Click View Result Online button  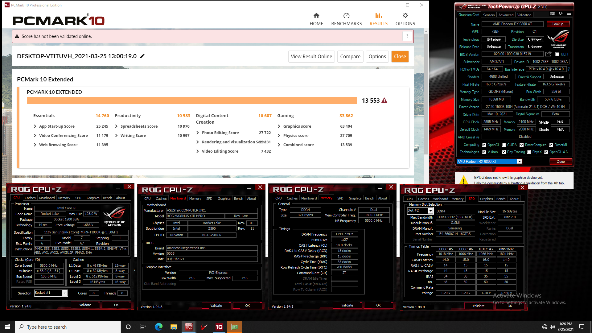tap(311, 56)
